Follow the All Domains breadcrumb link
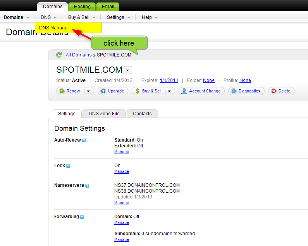 tap(79, 55)
